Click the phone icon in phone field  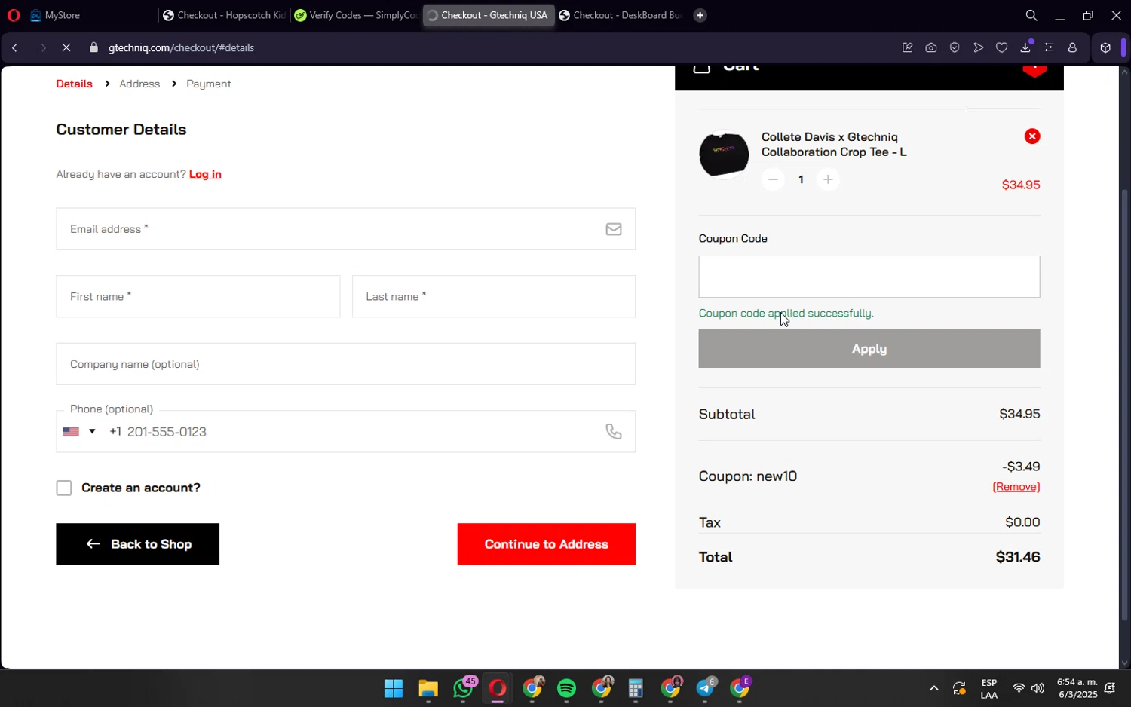pyautogui.click(x=614, y=431)
